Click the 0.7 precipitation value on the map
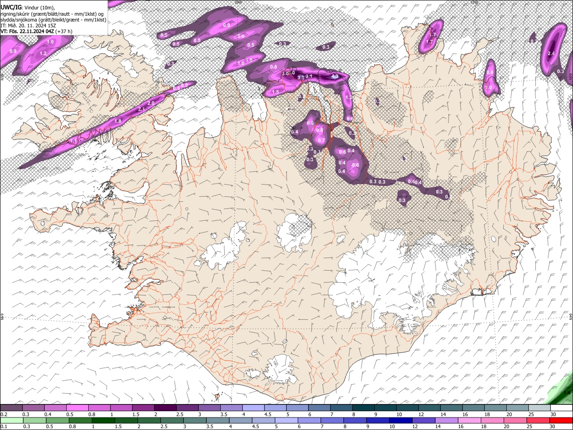573x430 pixels. click(x=321, y=140)
